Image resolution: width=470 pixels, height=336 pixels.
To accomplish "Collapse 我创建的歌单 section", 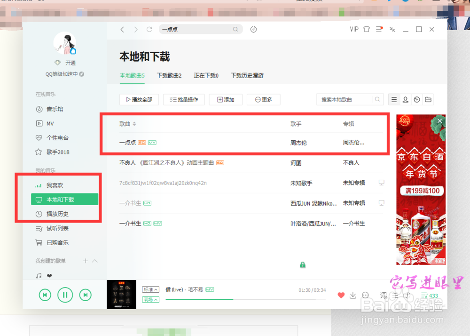I will click(x=95, y=261).
